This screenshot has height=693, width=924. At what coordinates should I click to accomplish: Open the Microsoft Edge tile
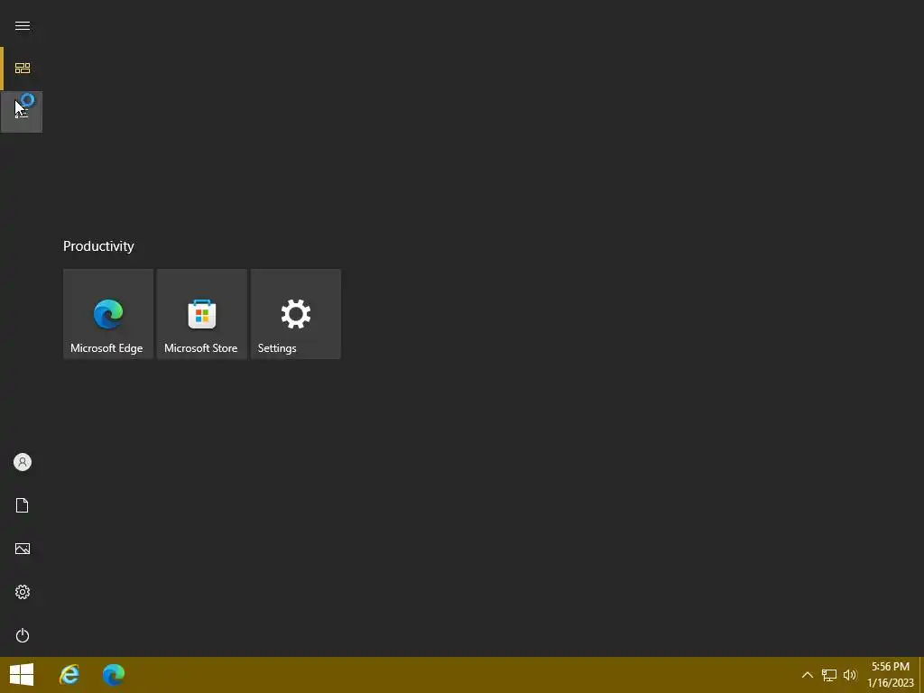click(108, 314)
